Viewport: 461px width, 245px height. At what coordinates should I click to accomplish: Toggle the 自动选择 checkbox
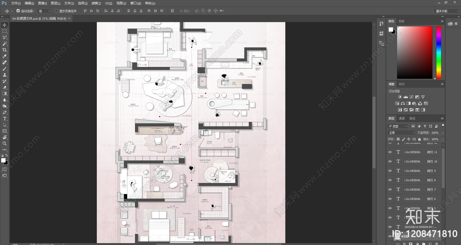18,11
